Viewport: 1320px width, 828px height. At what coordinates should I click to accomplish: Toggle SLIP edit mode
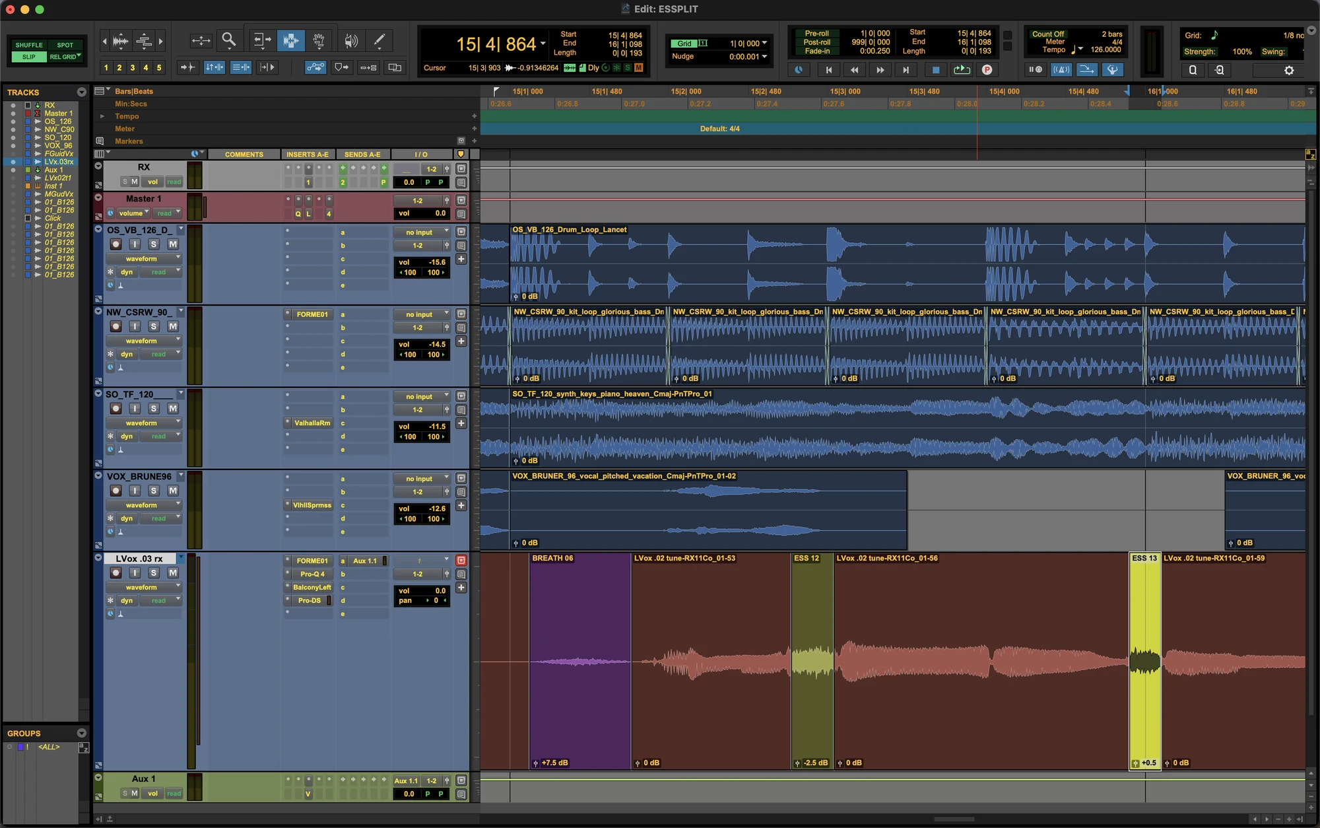click(28, 57)
